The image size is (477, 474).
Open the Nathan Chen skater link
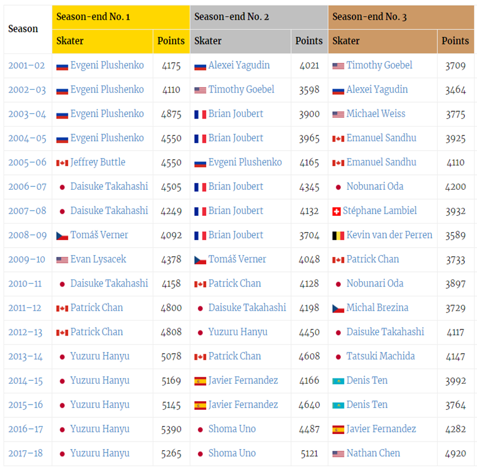[x=373, y=453]
